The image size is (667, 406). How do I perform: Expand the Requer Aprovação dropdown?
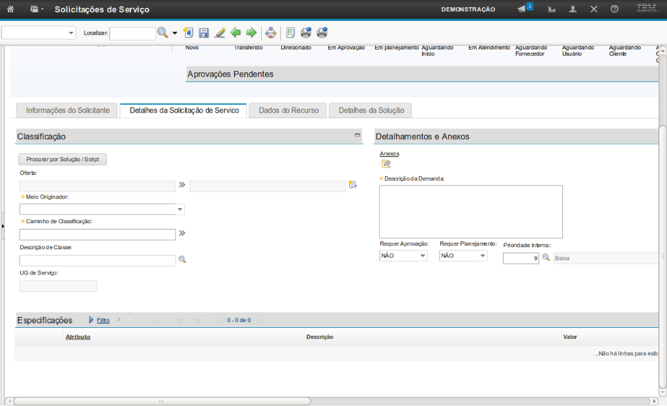tap(423, 256)
